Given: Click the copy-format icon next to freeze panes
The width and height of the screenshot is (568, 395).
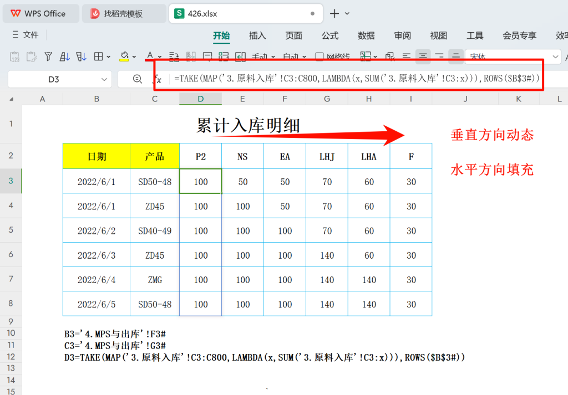Looking at the screenshot, I should tap(390, 57).
